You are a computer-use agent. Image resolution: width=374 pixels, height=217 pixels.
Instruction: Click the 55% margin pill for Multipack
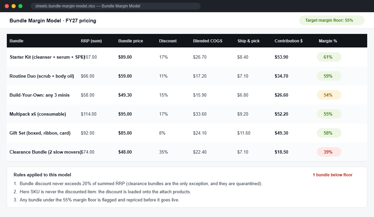[329, 114]
